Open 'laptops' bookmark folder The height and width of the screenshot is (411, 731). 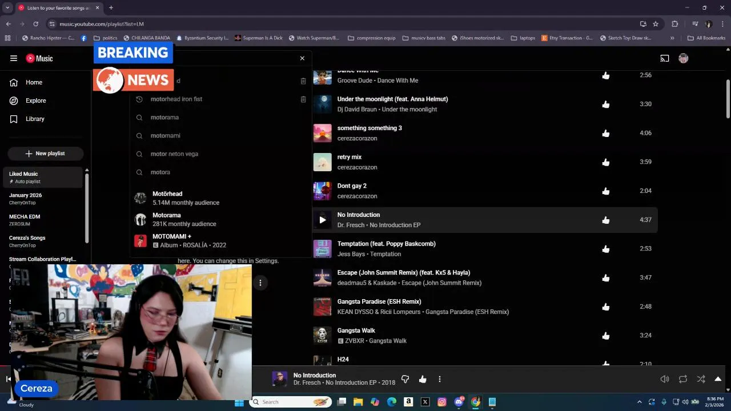point(523,38)
